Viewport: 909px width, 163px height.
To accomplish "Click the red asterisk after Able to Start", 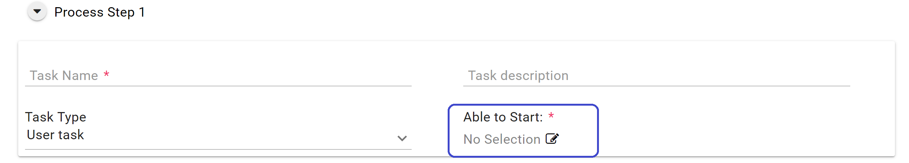I will pos(551,116).
